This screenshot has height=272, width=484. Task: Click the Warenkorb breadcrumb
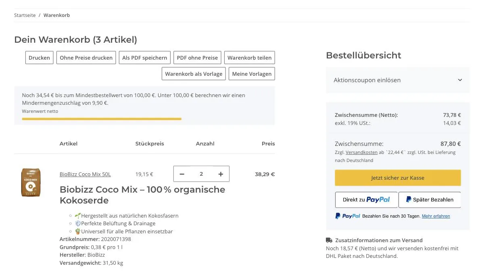point(56,15)
